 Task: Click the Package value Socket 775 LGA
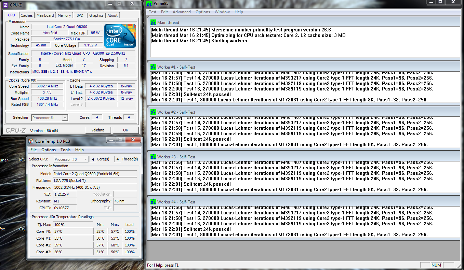pos(67,39)
